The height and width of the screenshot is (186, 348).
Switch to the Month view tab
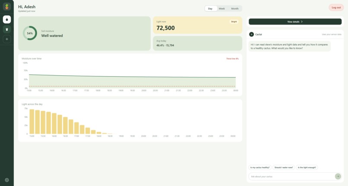(x=235, y=9)
